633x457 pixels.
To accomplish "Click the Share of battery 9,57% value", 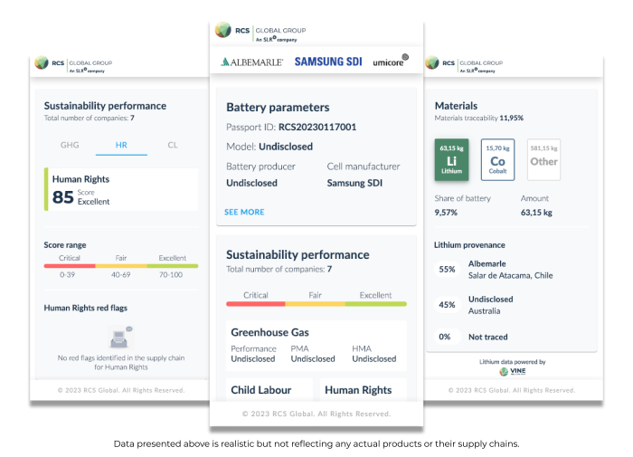I will [446, 213].
